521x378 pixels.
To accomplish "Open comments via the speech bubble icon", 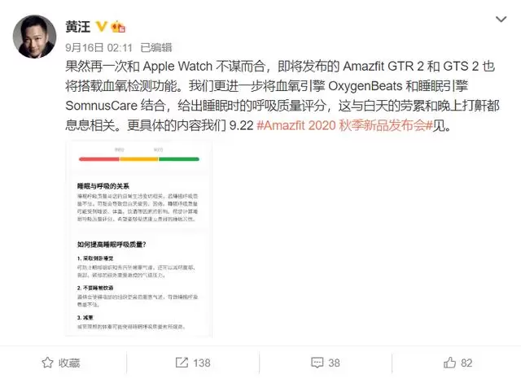I will tap(317, 363).
